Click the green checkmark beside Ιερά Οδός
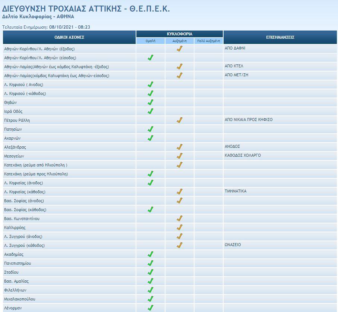 (x=151, y=111)
